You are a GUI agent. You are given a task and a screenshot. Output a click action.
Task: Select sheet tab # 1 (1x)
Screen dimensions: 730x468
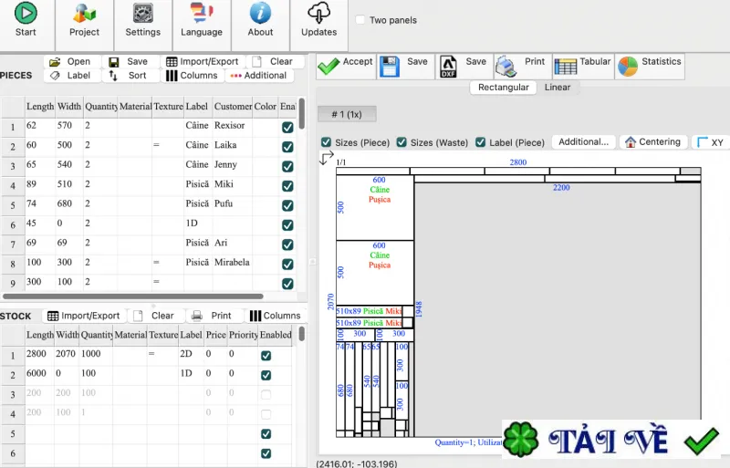point(347,115)
